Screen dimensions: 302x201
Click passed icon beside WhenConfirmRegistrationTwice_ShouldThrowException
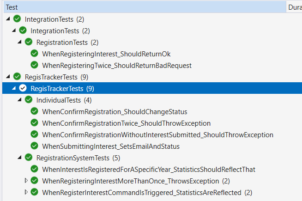[x=35, y=123]
